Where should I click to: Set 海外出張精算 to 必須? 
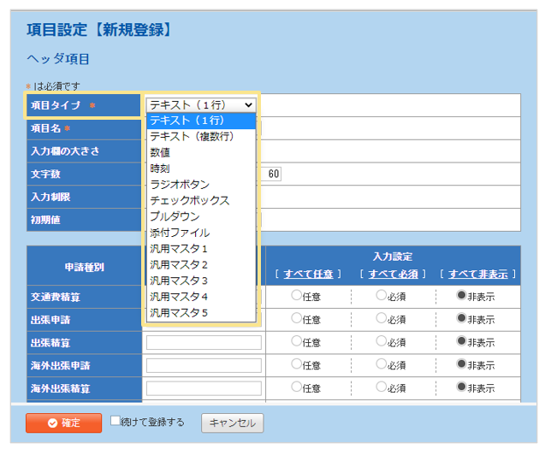[x=382, y=387]
